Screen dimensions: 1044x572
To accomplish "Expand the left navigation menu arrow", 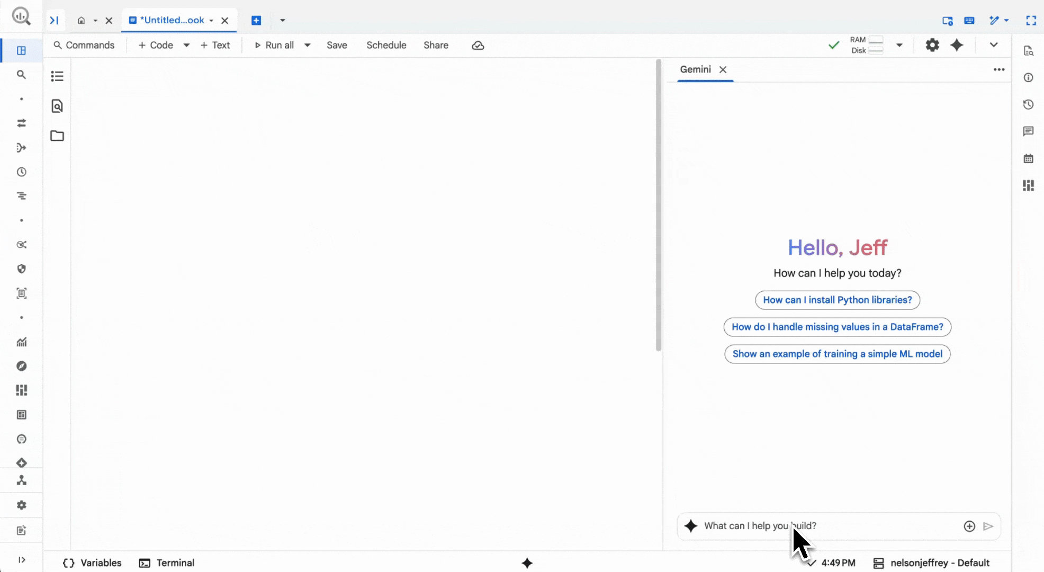I will point(22,560).
